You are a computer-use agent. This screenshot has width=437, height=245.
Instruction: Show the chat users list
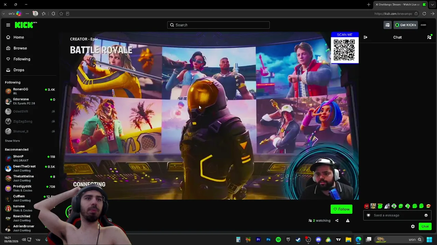point(429,37)
